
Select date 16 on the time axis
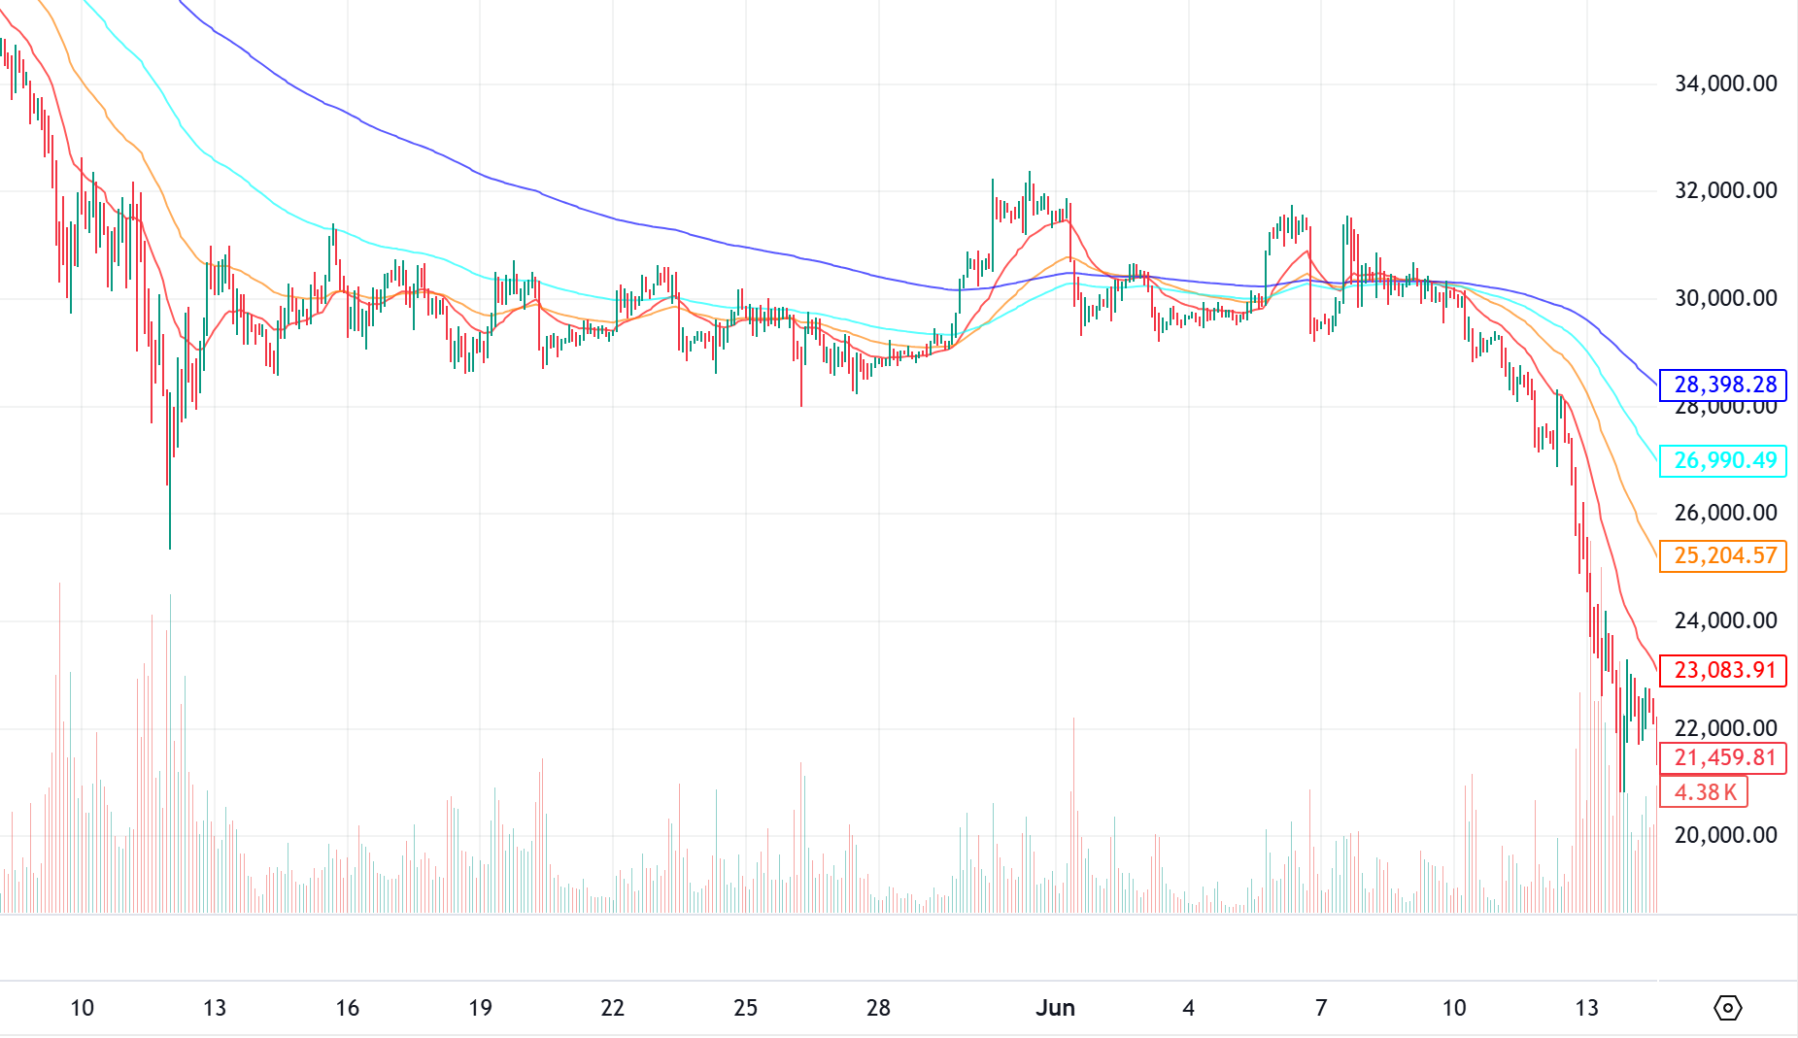(x=348, y=1008)
